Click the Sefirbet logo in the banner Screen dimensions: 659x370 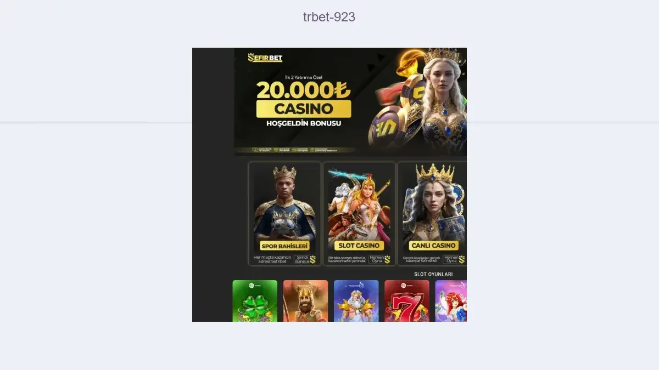click(265, 58)
